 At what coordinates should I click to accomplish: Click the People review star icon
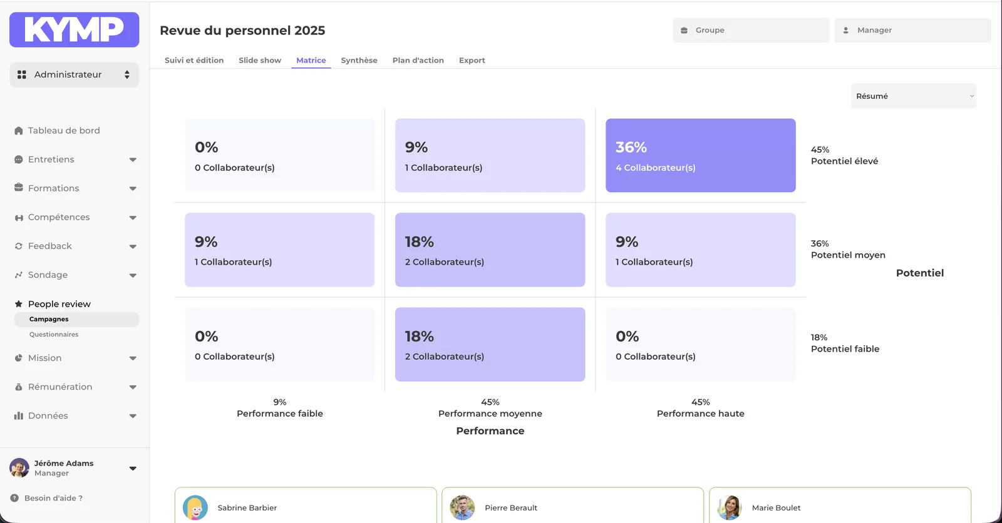pyautogui.click(x=19, y=304)
